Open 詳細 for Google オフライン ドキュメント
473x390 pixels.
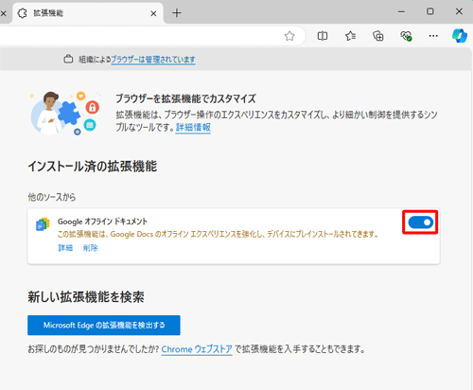[x=65, y=248]
